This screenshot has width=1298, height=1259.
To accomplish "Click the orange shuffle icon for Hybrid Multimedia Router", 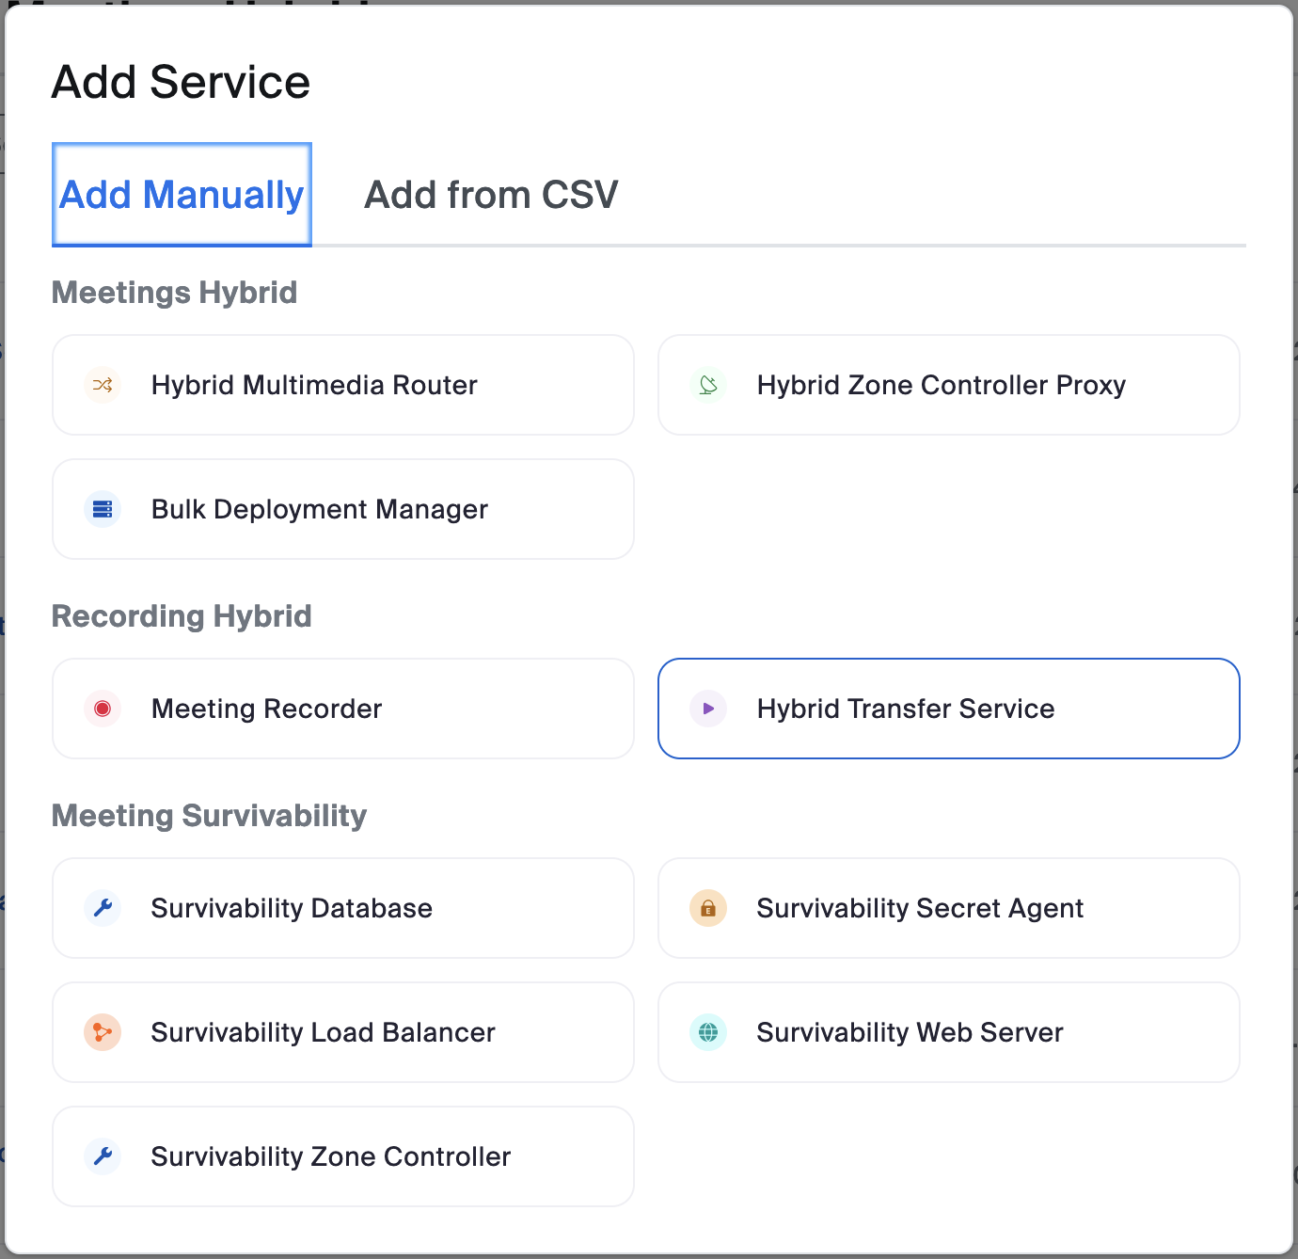I will [x=103, y=385].
